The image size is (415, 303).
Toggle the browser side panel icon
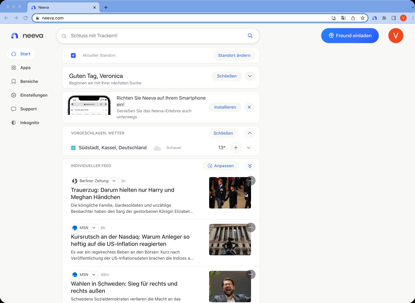tap(394, 18)
